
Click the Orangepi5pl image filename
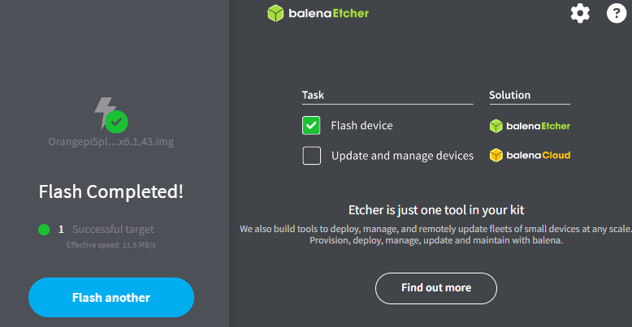pos(111,142)
